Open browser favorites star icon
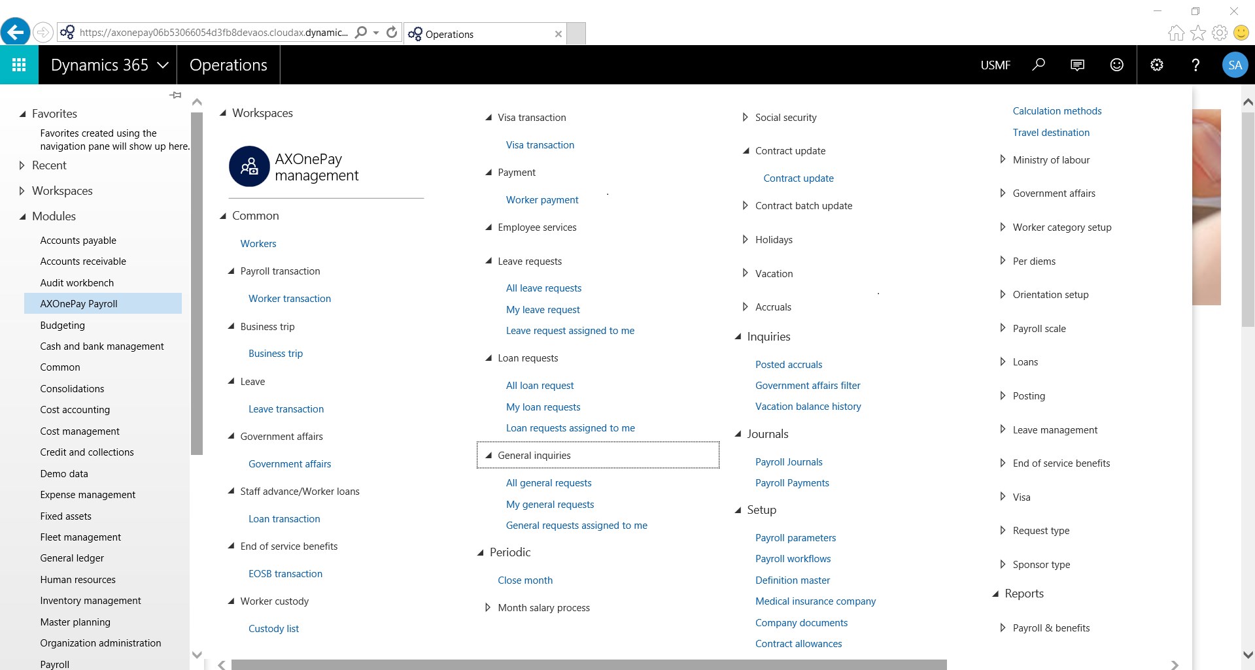This screenshot has width=1255, height=670. click(1198, 33)
